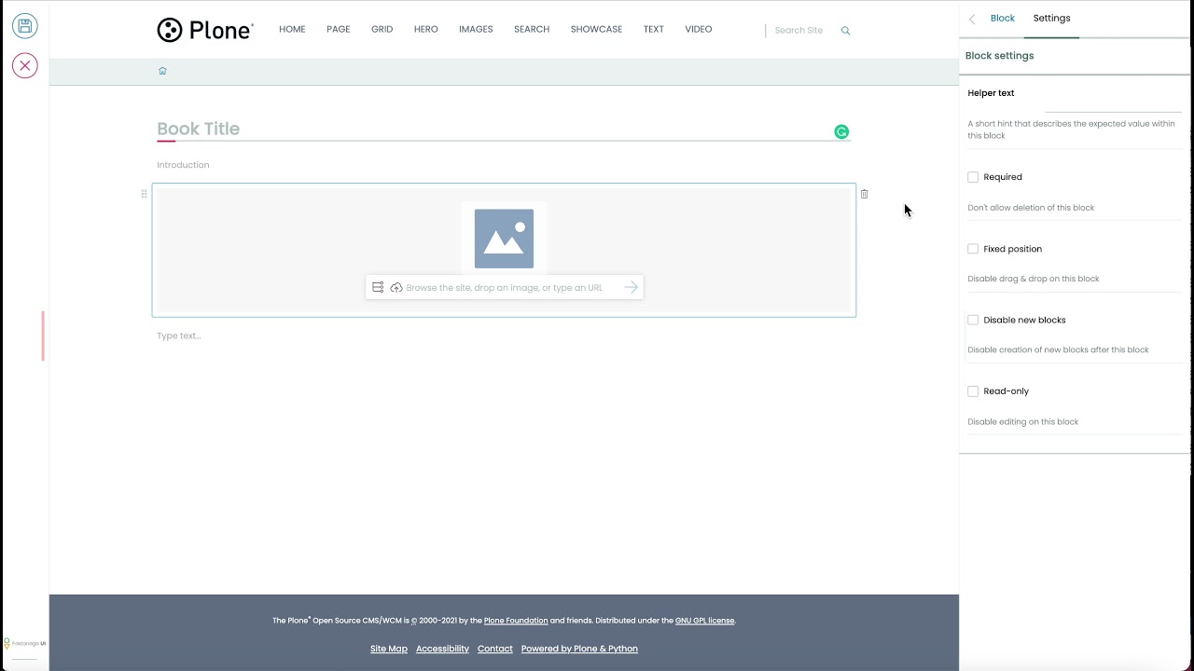Click 'Disable drag & drop on this block' text

point(1034,279)
